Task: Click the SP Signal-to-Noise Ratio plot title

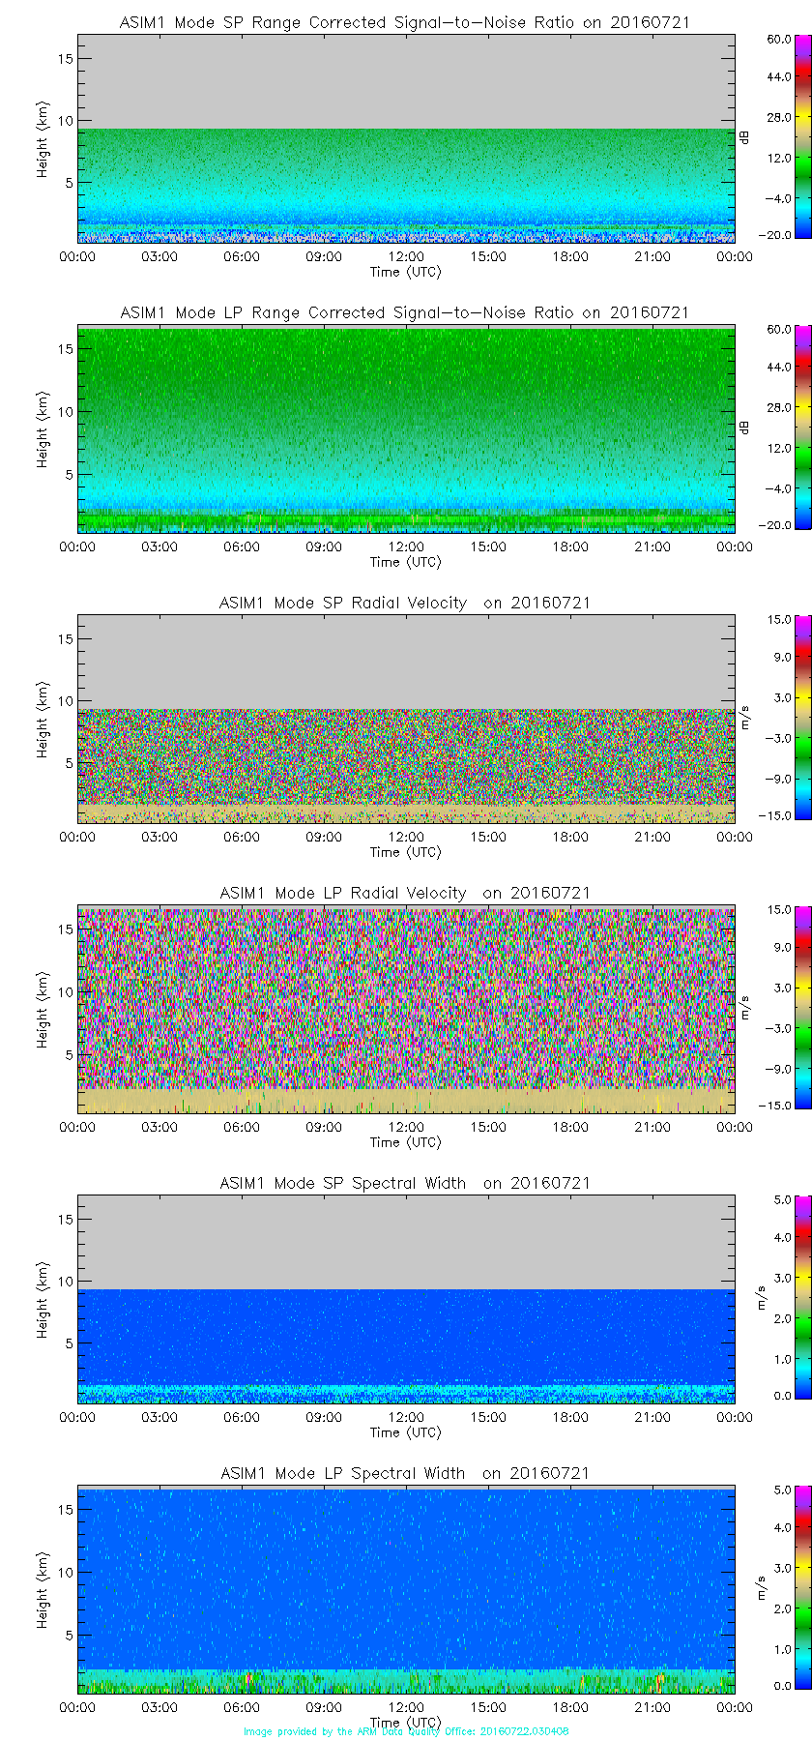Action: tap(404, 22)
